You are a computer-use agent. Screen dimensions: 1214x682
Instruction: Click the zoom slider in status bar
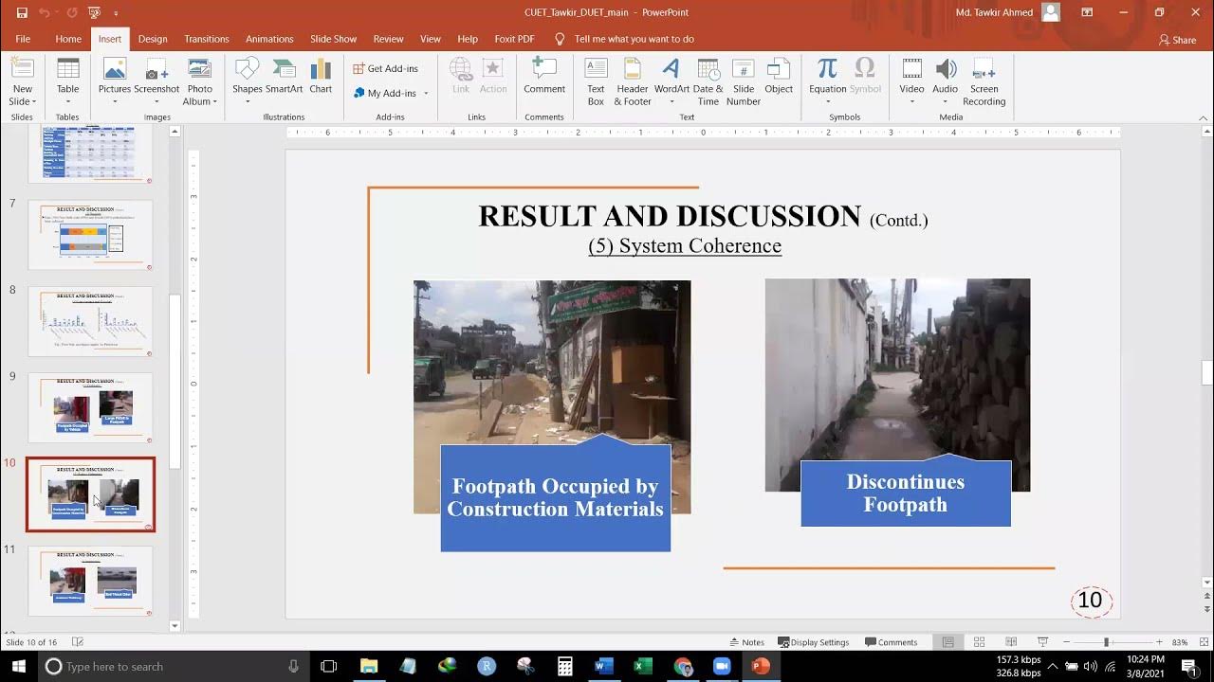(1106, 642)
